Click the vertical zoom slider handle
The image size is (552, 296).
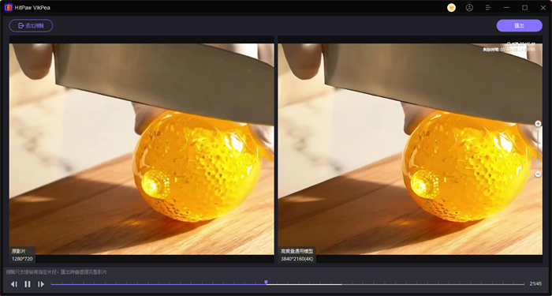pos(538,162)
